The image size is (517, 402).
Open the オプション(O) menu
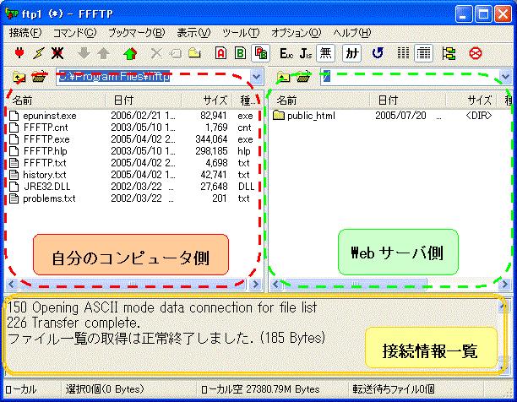pos(296,33)
